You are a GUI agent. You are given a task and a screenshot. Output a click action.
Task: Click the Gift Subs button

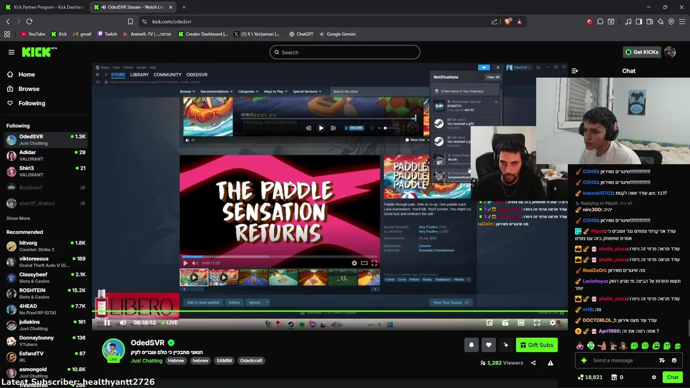(x=536, y=345)
